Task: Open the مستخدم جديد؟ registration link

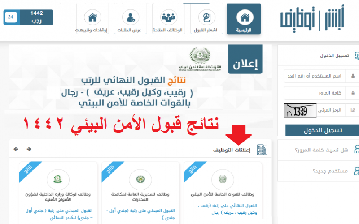Action: click(x=330, y=171)
